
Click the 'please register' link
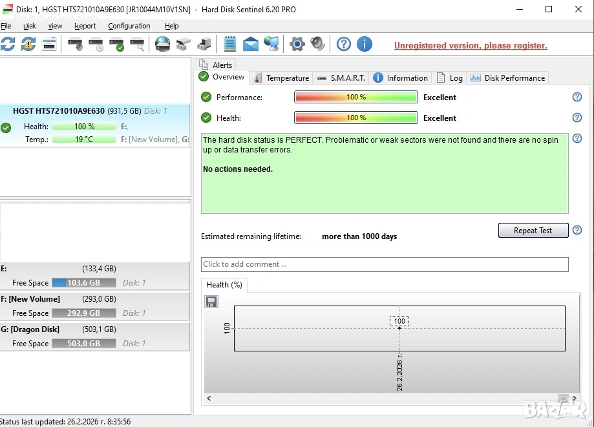[x=471, y=45]
